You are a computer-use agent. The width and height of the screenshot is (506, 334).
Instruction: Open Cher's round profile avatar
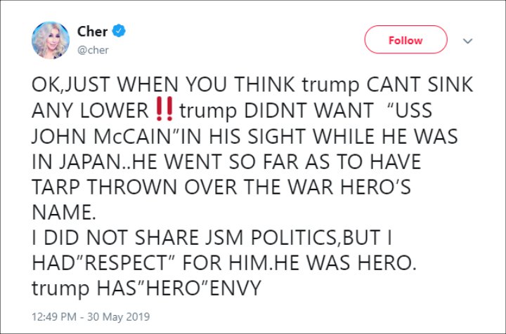51,40
